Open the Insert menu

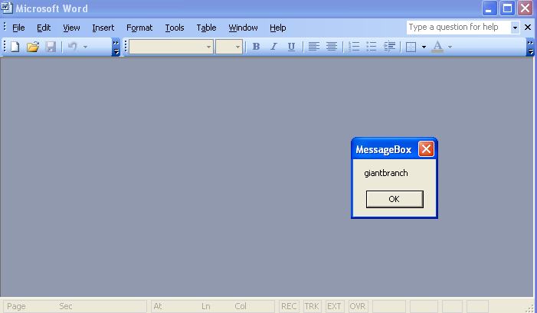tap(103, 28)
